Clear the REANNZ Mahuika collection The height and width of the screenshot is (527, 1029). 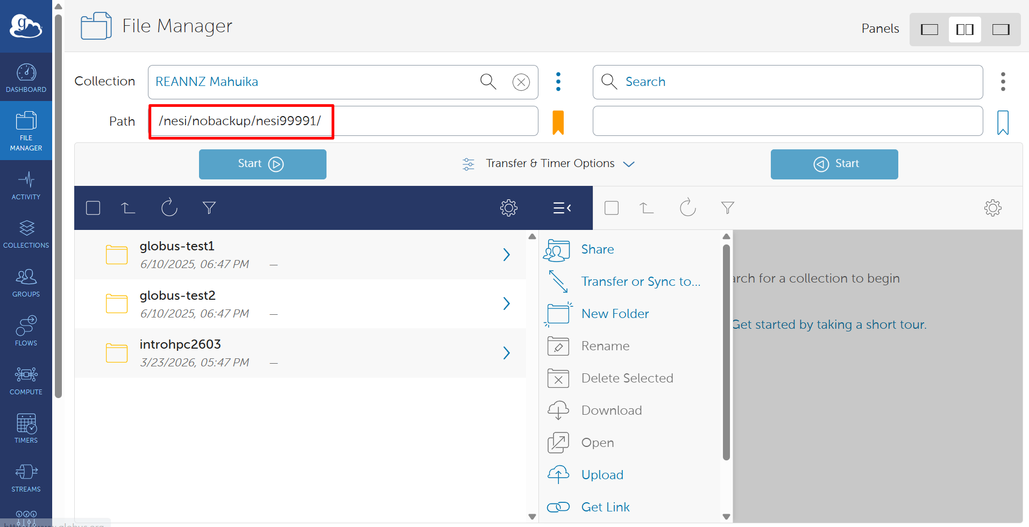click(521, 82)
